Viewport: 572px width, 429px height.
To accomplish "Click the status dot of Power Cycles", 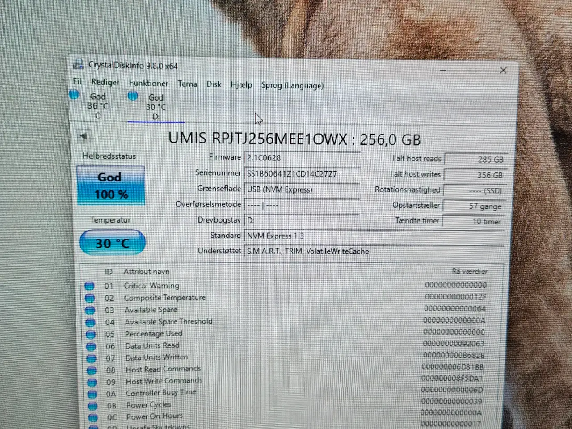I will pos(93,406).
